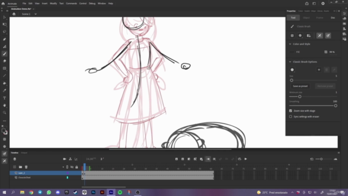Screen dimensions: 348x196
Task: Open brush shape dropdown in Brush Options
Action: 293,70
